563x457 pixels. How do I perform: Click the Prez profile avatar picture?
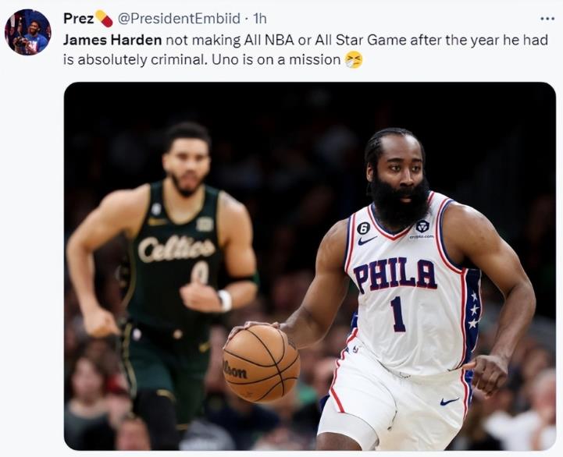point(27,32)
